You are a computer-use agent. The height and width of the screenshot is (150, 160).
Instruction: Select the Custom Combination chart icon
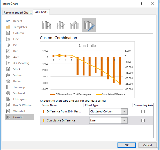point(88,25)
